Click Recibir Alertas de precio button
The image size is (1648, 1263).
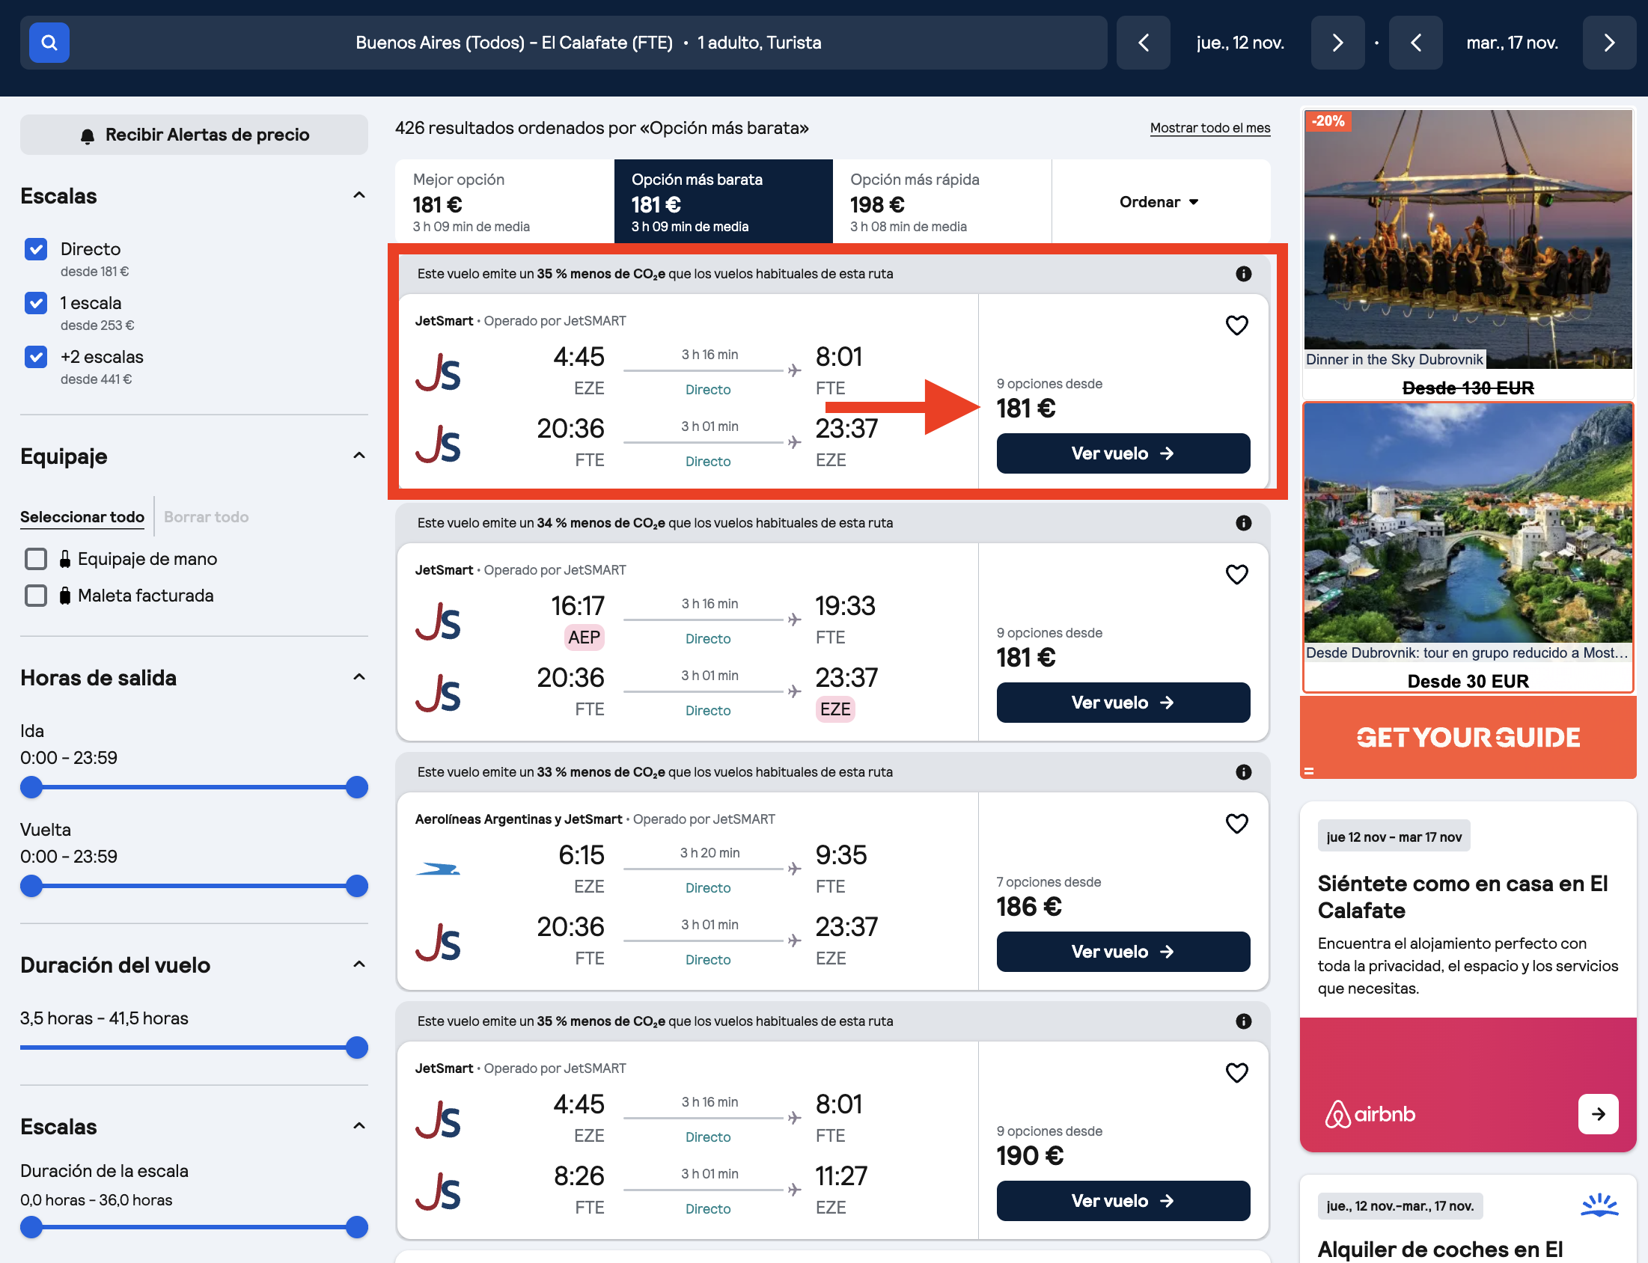coord(194,135)
